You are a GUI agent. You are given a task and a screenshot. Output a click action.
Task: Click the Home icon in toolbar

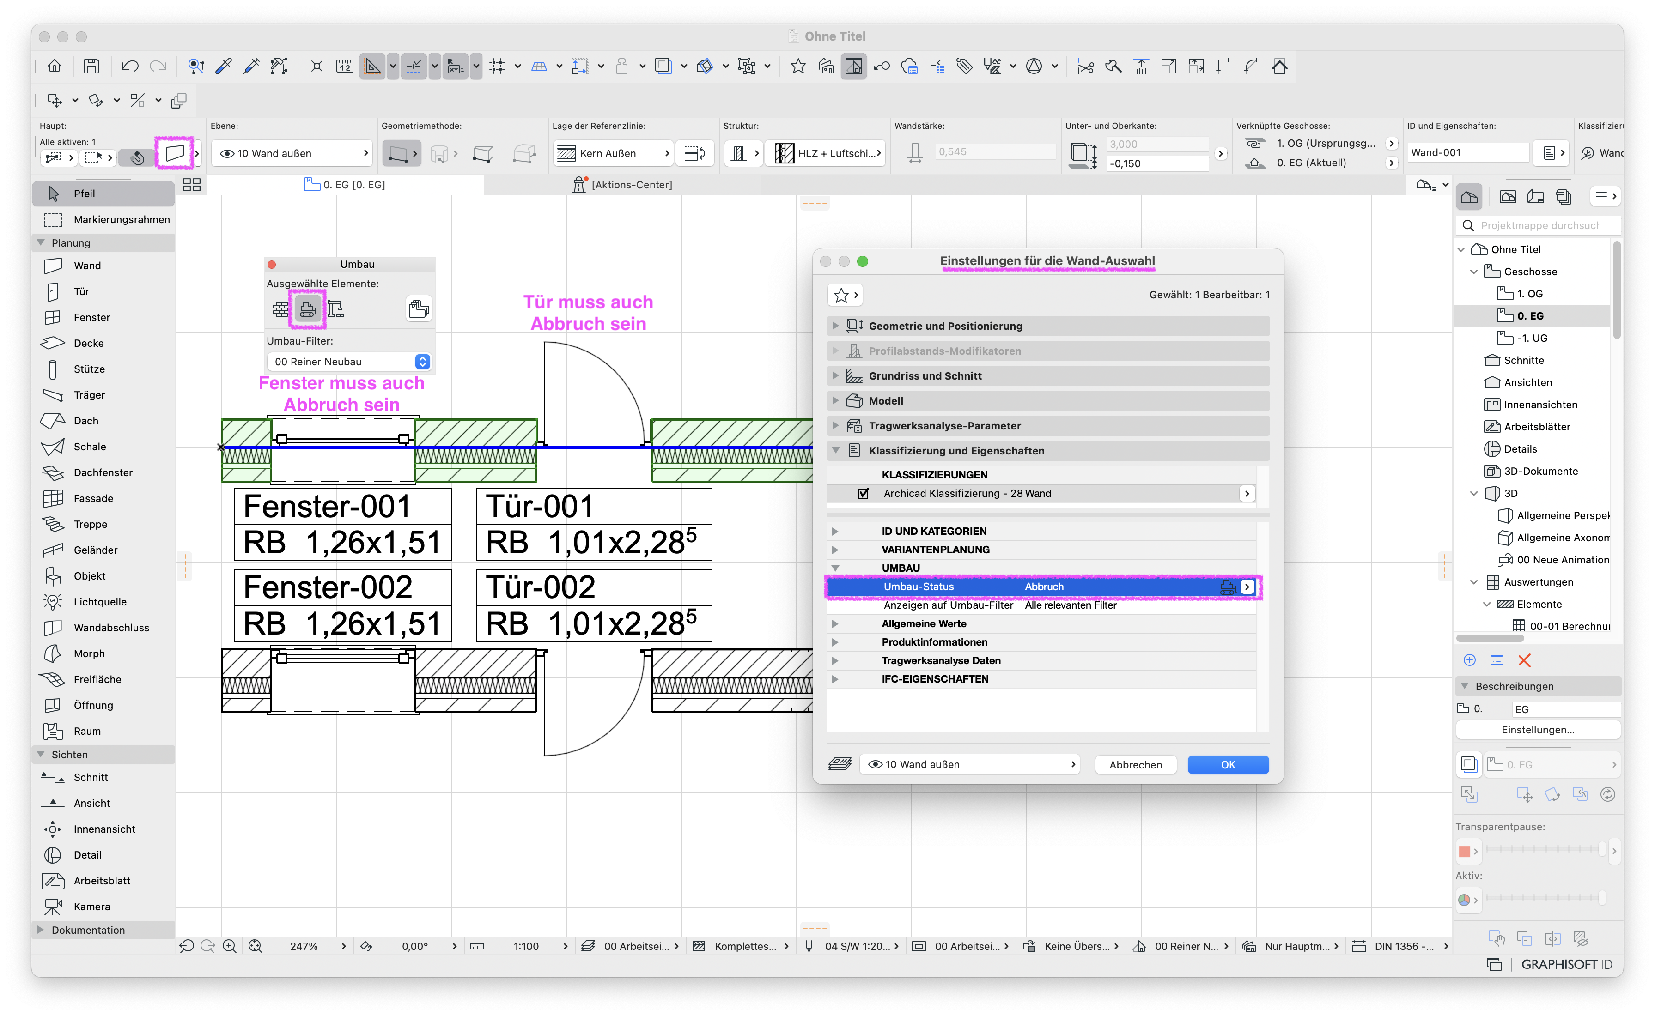tap(55, 66)
